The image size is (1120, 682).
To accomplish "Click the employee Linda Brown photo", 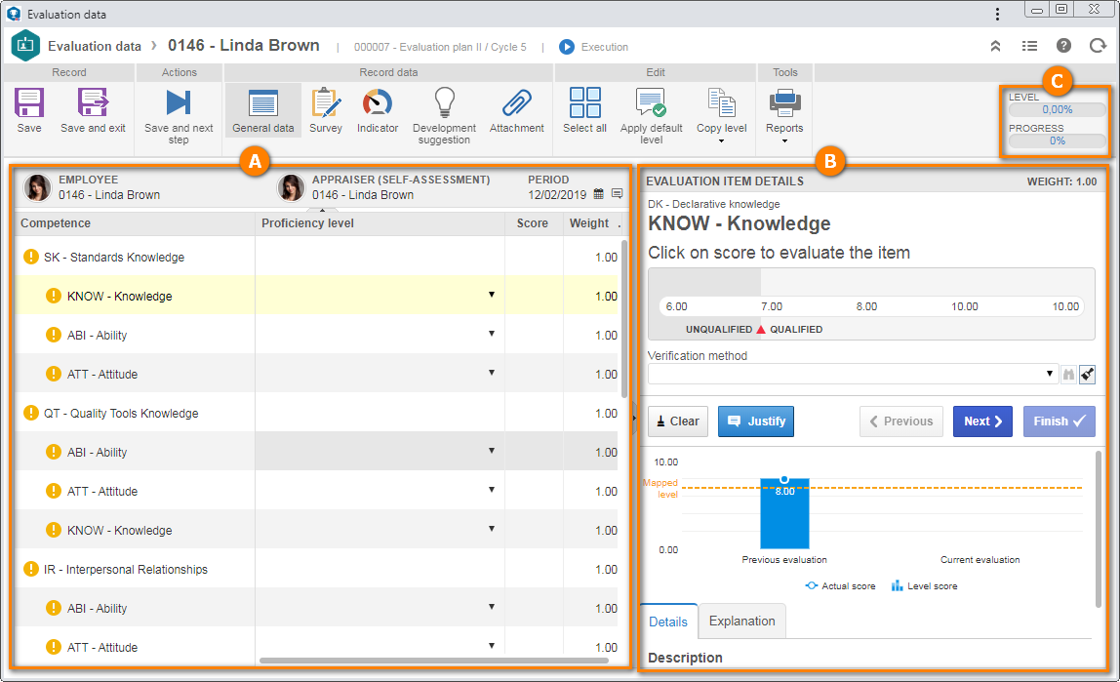I will coord(37,187).
